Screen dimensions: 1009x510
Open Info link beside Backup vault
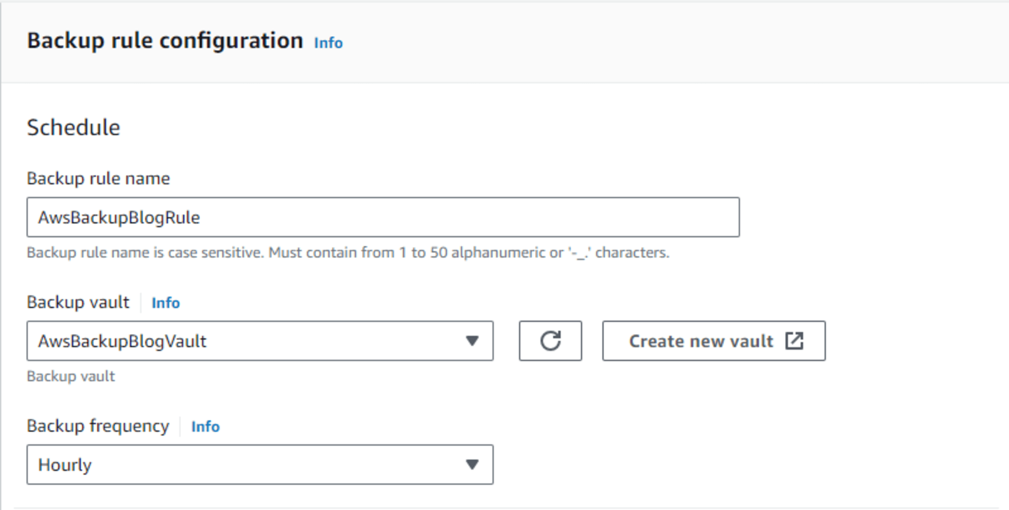pyautogui.click(x=165, y=303)
